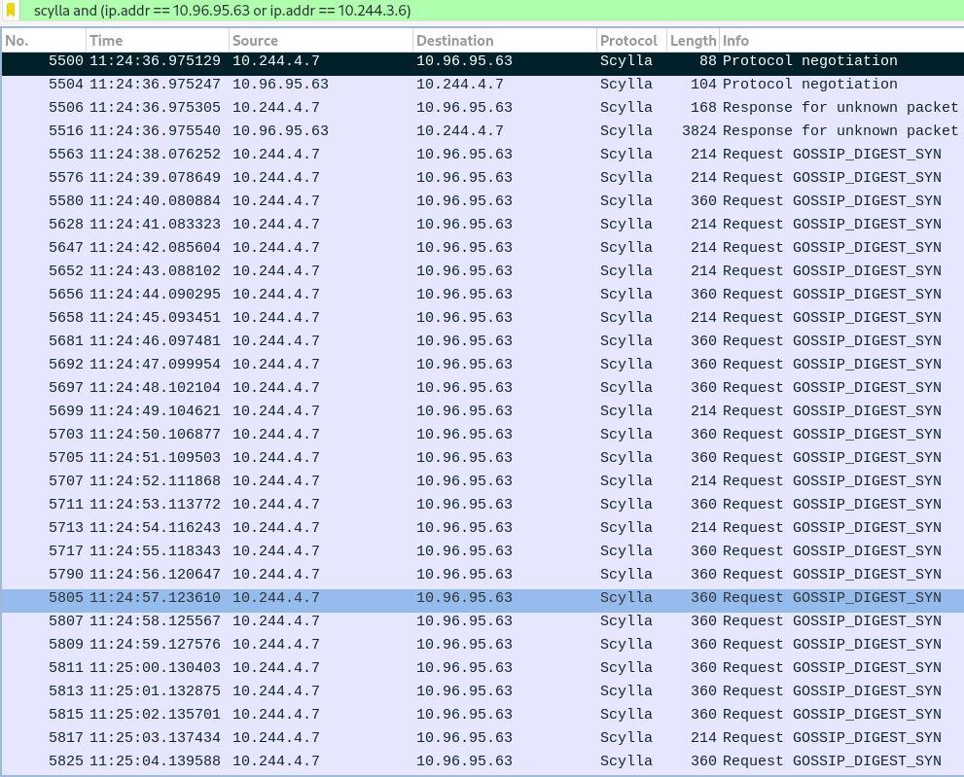Sort by the Length column header
The height and width of the screenshot is (777, 964).
[x=693, y=41]
